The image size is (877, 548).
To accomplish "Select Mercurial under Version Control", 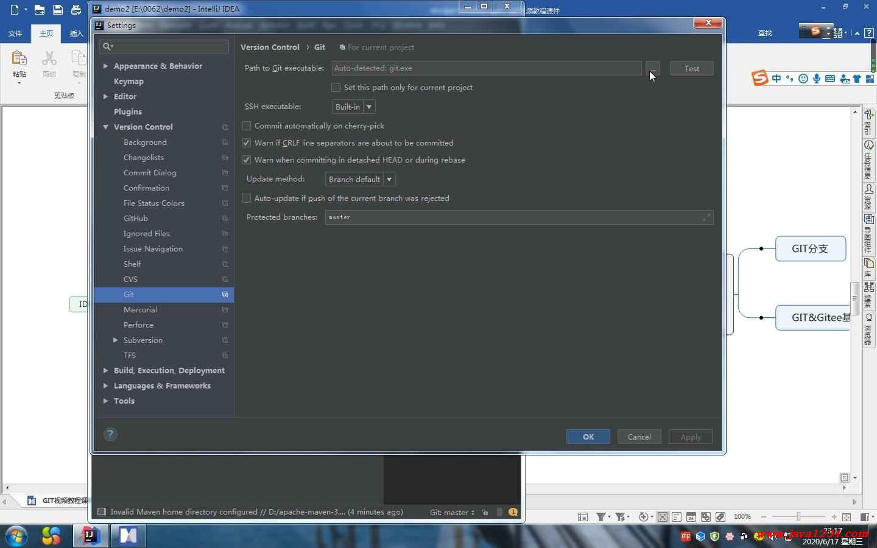I will [x=140, y=309].
